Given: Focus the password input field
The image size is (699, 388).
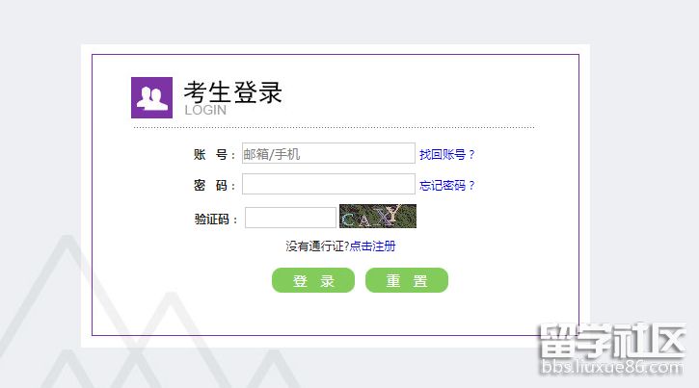Looking at the screenshot, I should click(x=328, y=185).
